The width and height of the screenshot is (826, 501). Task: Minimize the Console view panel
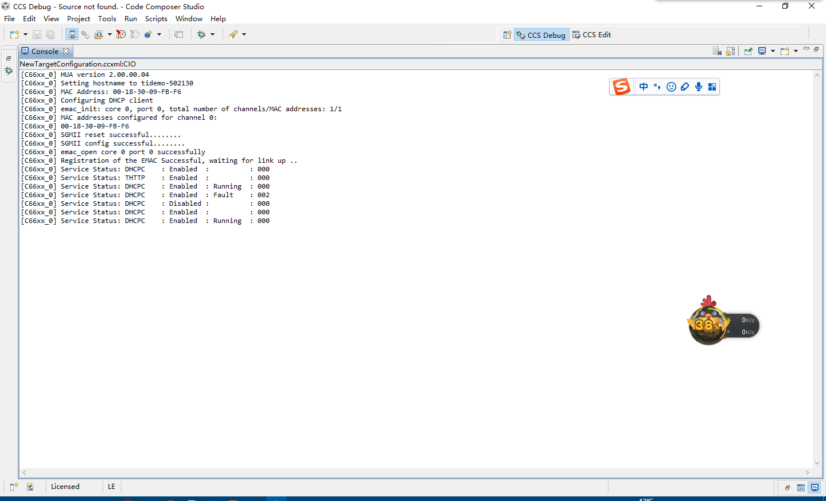click(x=806, y=49)
